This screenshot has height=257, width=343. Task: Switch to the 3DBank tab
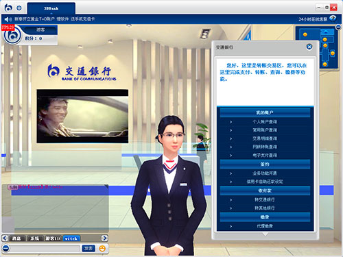pyautogui.click(x=51, y=8)
